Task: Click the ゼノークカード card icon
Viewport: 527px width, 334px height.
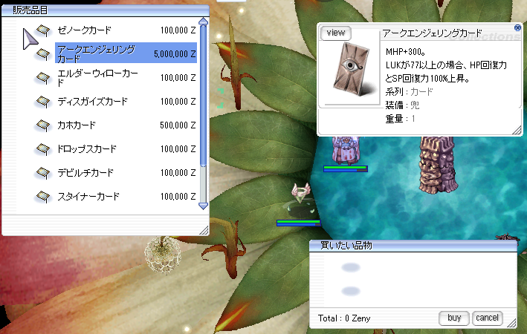Action: pos(44,30)
